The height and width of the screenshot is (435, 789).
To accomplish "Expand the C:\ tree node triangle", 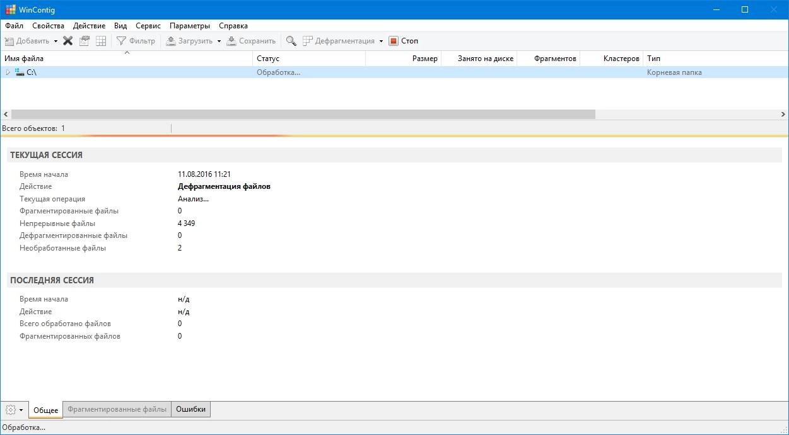I will point(8,72).
